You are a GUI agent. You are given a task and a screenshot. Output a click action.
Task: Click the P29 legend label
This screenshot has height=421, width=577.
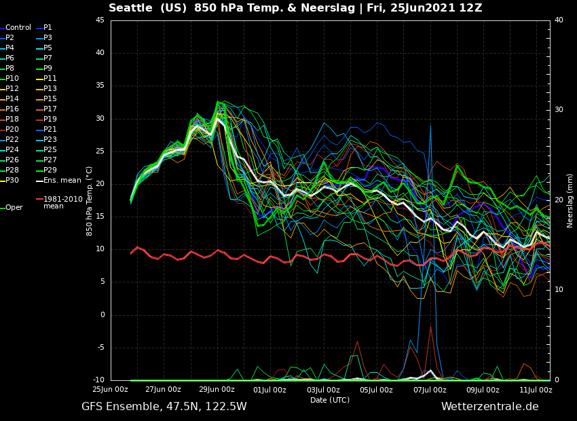click(47, 170)
